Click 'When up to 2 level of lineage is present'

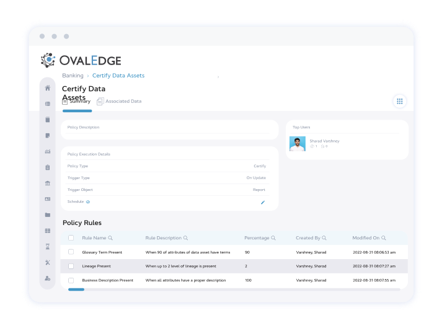tap(181, 266)
